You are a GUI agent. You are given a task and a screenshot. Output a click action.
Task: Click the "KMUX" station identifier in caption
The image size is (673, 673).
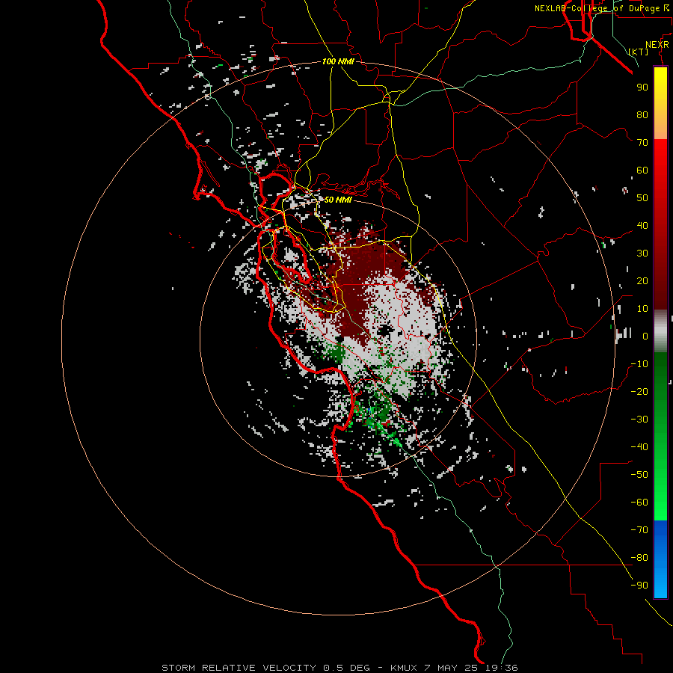click(404, 668)
